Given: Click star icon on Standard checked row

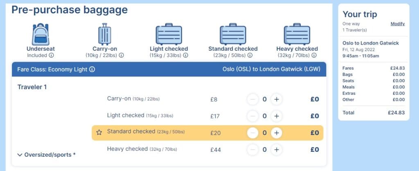Looking at the screenshot, I should point(99,132).
